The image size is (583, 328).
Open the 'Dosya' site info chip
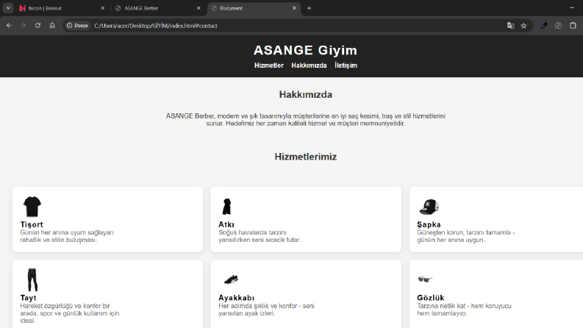(77, 26)
